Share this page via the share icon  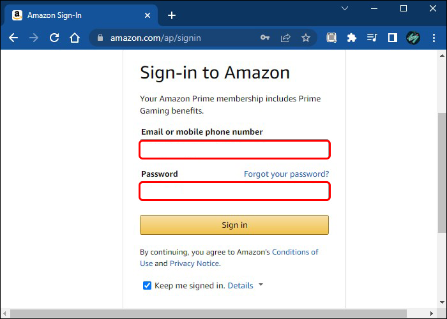[285, 38]
